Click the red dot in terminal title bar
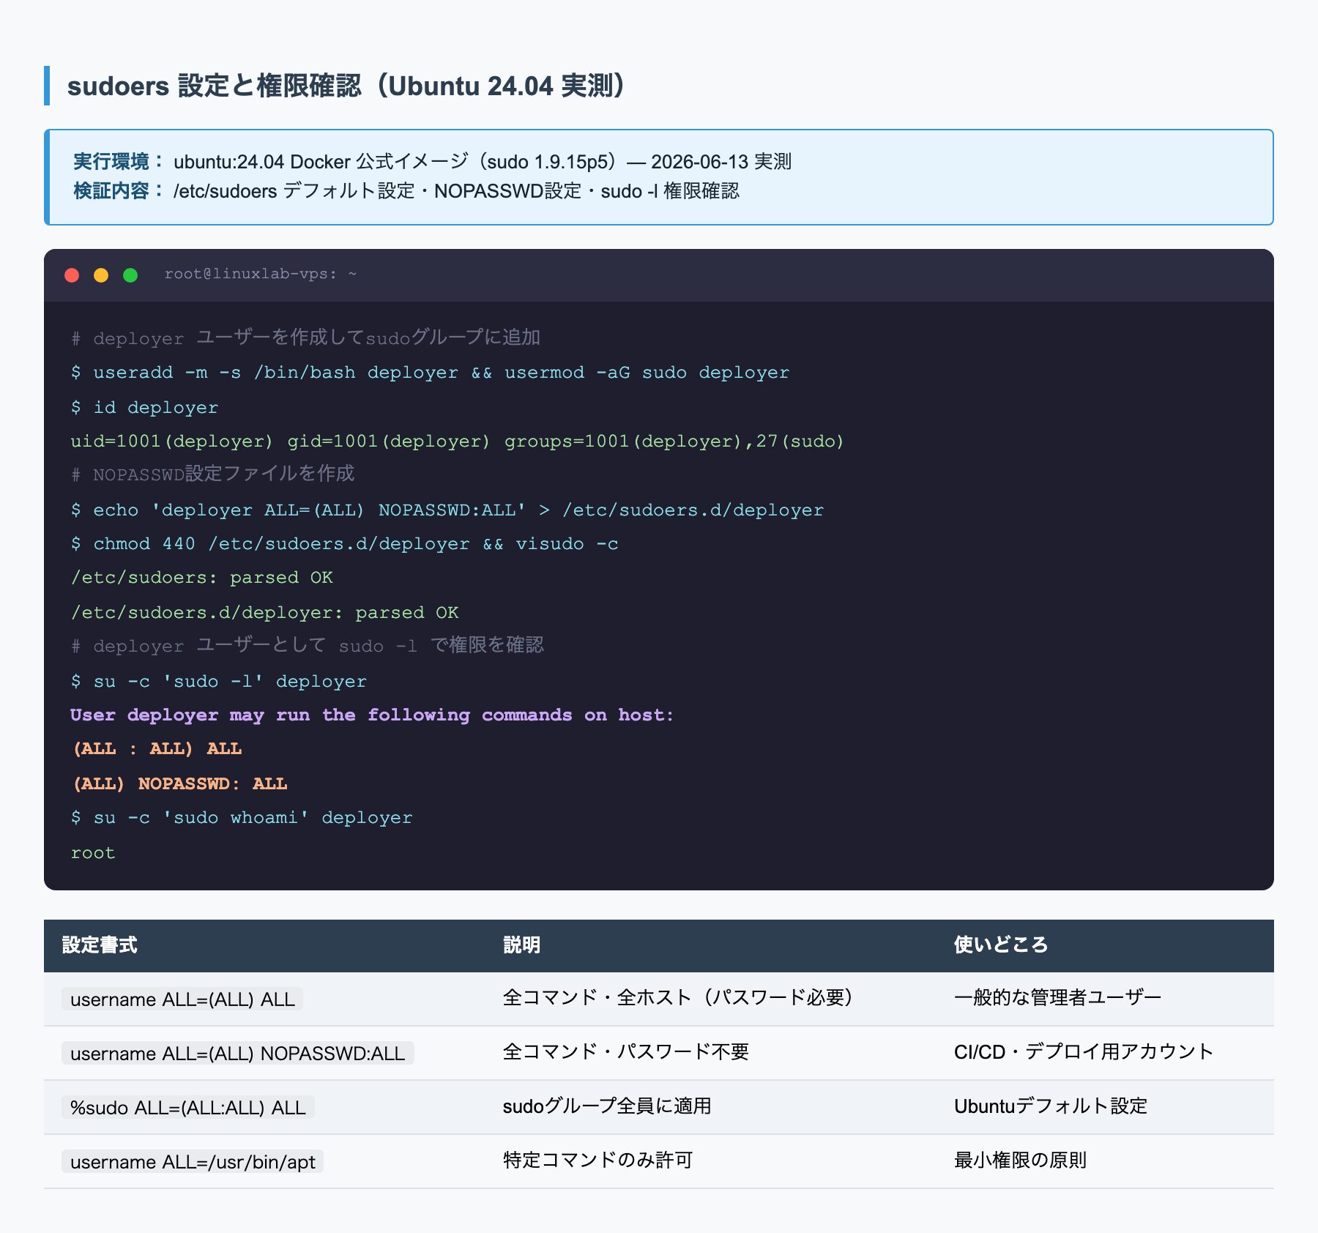Viewport: 1318px width, 1233px height. [72, 275]
